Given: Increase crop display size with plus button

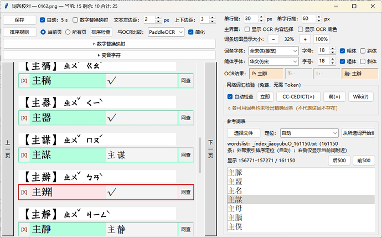Looking at the screenshot, I should coord(305,39).
